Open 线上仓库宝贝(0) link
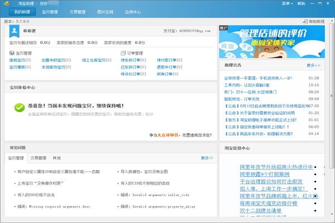335x223 pixels. 97,60
